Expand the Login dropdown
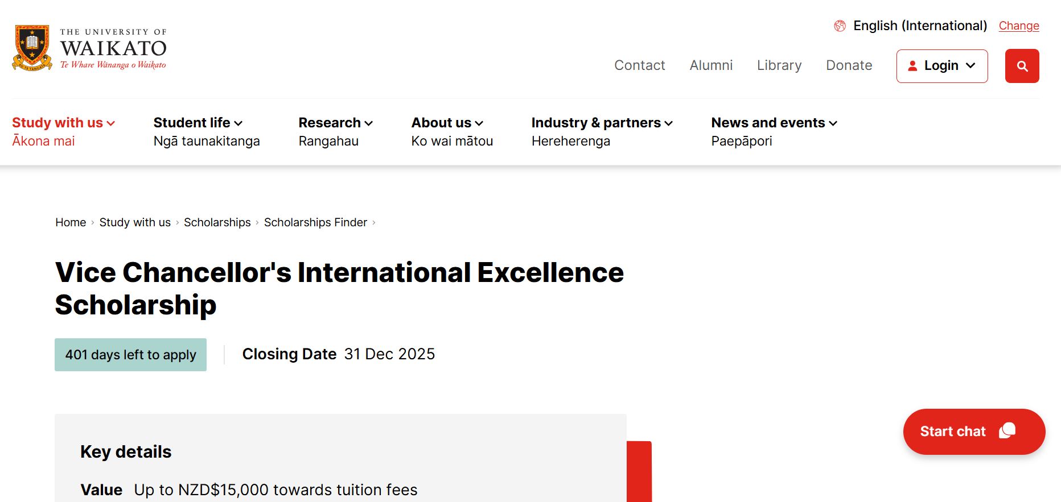This screenshot has width=1061, height=502. [x=942, y=66]
